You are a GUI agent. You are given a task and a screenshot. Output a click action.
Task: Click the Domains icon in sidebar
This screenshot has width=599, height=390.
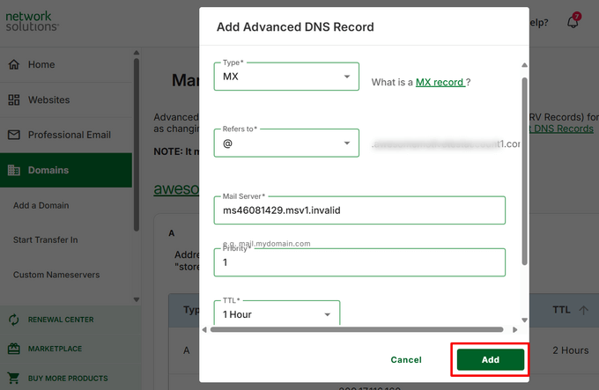click(x=14, y=170)
